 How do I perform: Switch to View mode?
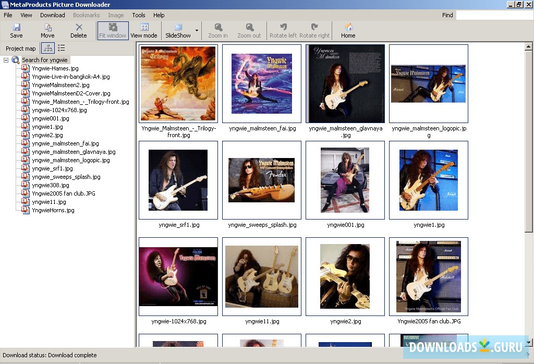[x=144, y=30]
